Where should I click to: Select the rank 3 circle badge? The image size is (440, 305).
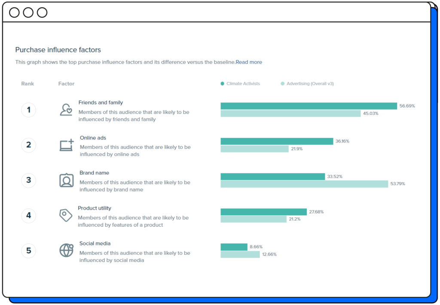coord(29,180)
